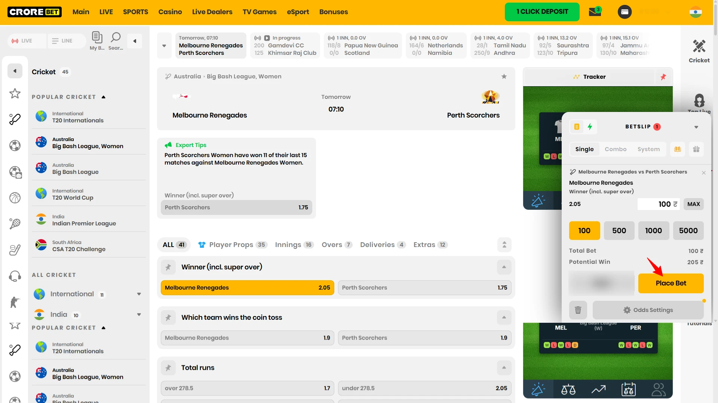Click the 1 CLICK DEPOSIT button
Image resolution: width=718 pixels, height=403 pixels.
coord(542,12)
